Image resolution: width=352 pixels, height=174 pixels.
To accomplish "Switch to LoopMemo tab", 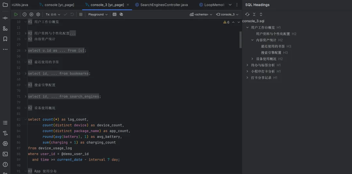I will (212, 5).
